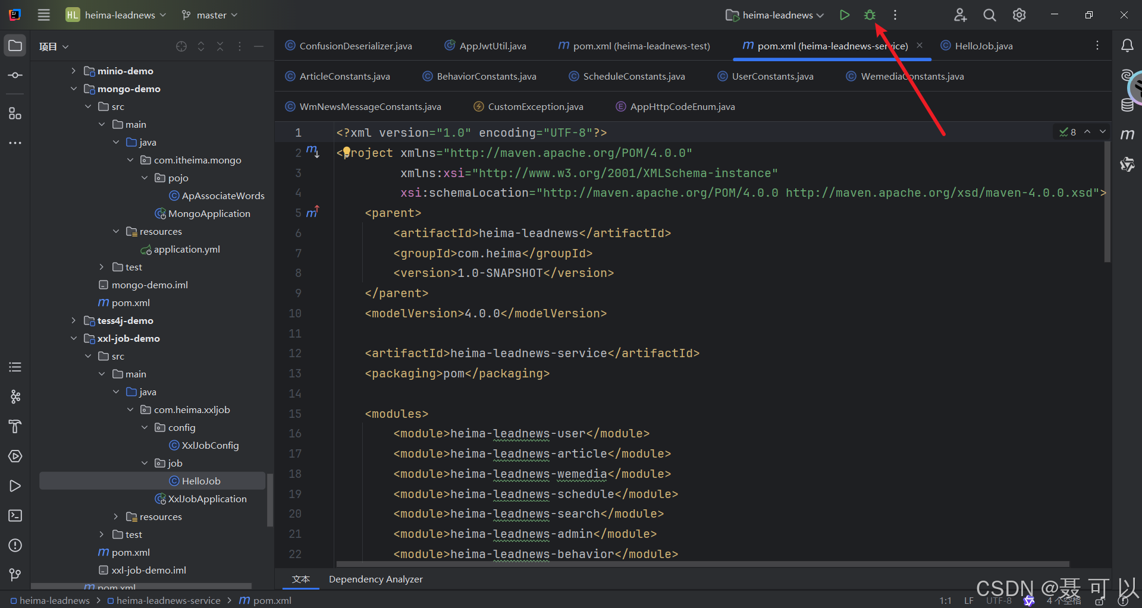Viewport: 1142px width, 608px height.
Task: Show more tool windows
Action: click(15, 143)
